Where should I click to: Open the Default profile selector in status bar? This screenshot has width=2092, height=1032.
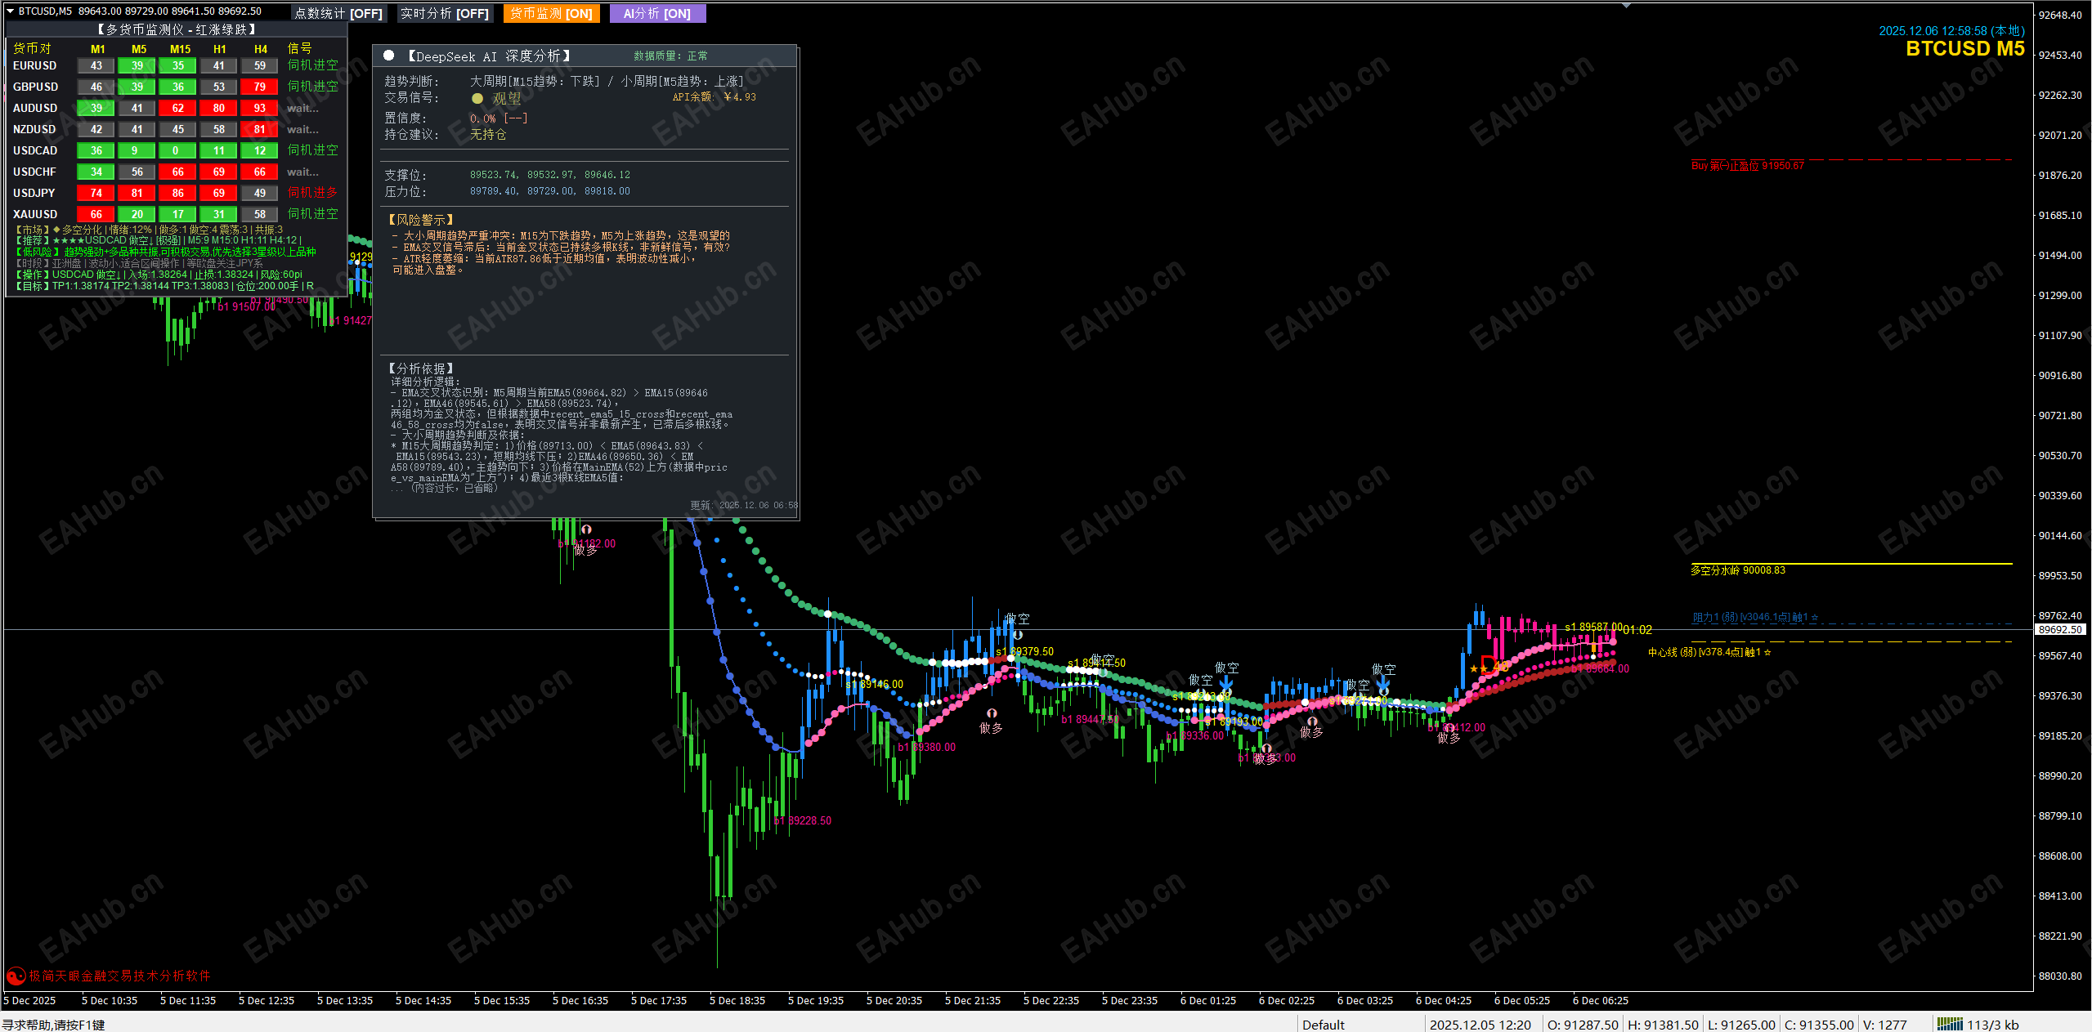(x=1323, y=1025)
